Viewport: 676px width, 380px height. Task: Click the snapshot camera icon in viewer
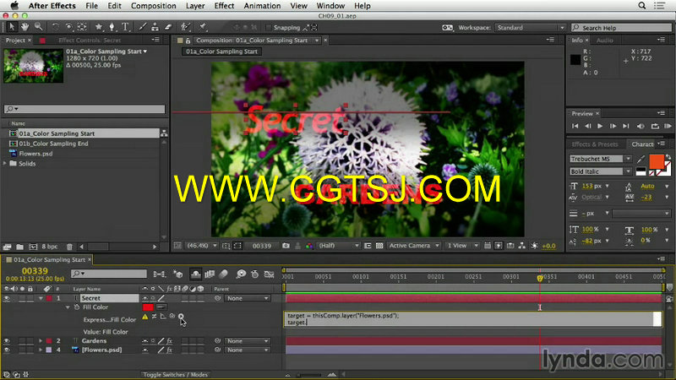point(286,246)
